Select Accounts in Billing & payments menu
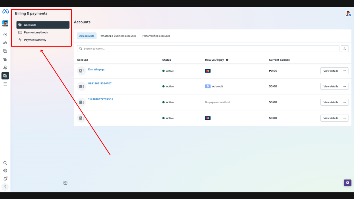Image resolution: width=354 pixels, height=199 pixels. pos(43,25)
